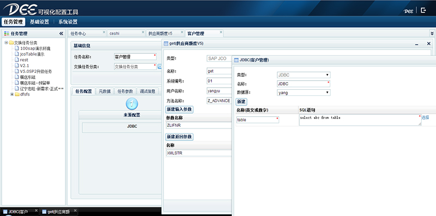
Task: Open the 横店东磁 task
Action: point(28,77)
